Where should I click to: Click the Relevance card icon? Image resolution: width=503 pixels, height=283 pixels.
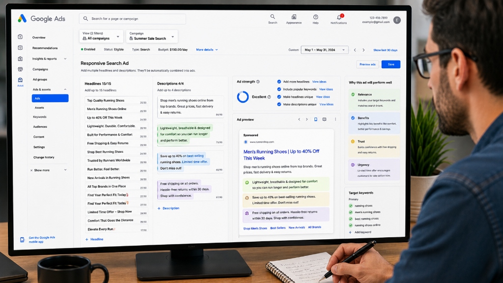click(x=353, y=95)
